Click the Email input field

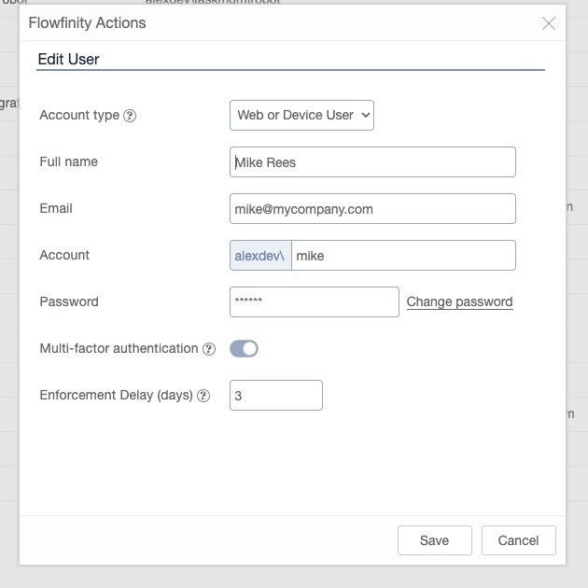click(372, 208)
